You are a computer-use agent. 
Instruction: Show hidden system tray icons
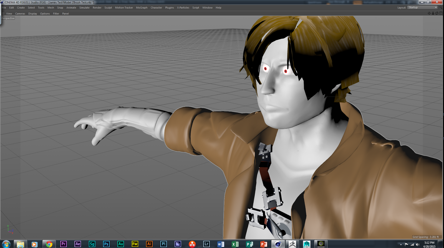[x=401, y=244]
